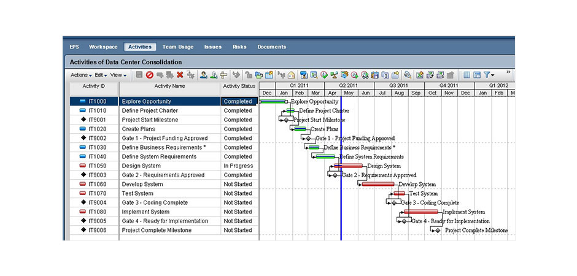The width and height of the screenshot is (577, 276).
Task: Click the columns layout icon
Action: tap(467, 75)
